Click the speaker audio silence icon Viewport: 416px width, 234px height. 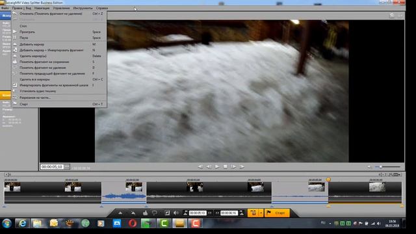[x=176, y=213]
